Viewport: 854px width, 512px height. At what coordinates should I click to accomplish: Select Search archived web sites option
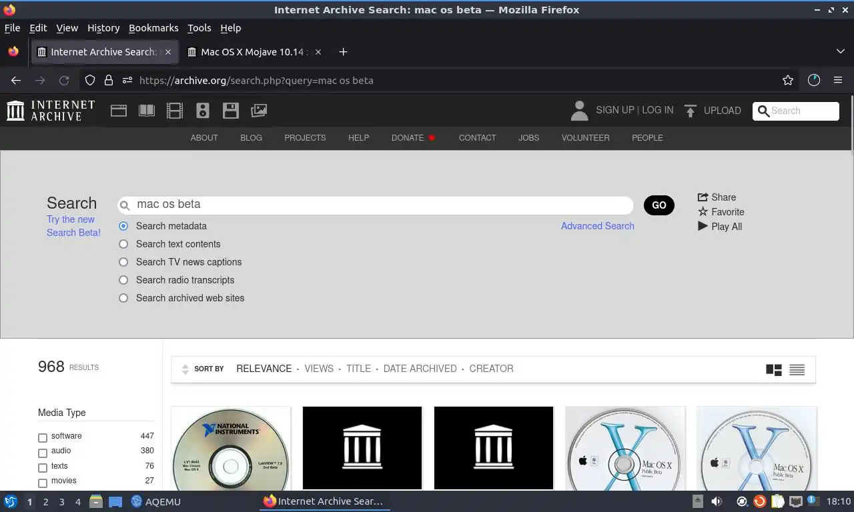coord(123,298)
